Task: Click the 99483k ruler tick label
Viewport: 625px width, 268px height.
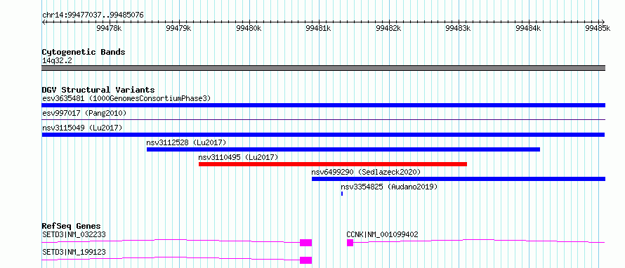Action: tap(459, 28)
